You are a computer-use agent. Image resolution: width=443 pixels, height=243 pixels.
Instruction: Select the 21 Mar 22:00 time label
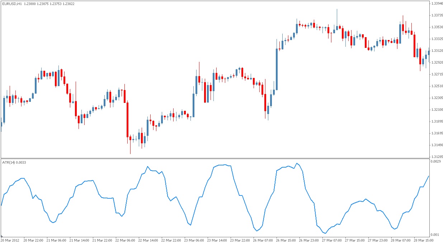(102, 240)
